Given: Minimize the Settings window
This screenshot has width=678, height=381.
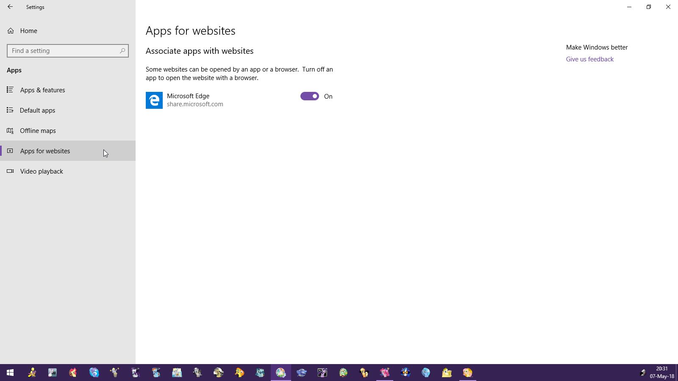Looking at the screenshot, I should pos(629,7).
